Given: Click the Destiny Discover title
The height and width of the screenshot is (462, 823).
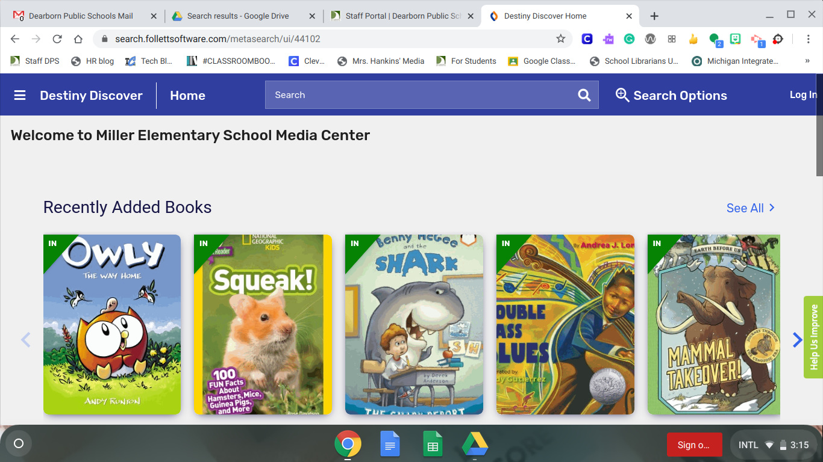Looking at the screenshot, I should 91,95.
